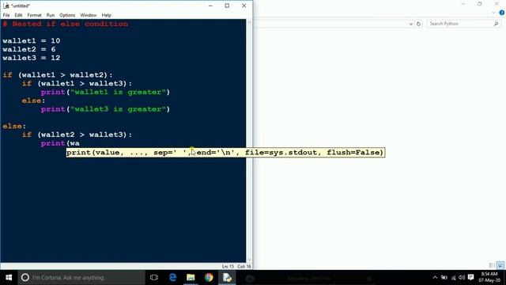Screen dimensions: 506x285
Task: Click the 'Ln: 15' status bar entry
Action: pos(228,267)
